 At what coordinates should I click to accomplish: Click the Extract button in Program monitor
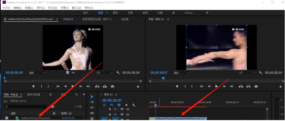click(249, 86)
